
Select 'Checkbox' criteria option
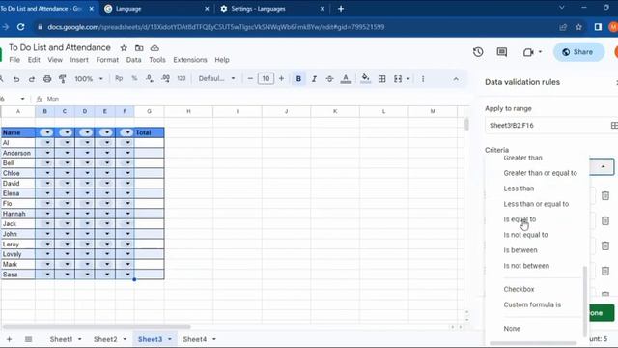pos(519,289)
